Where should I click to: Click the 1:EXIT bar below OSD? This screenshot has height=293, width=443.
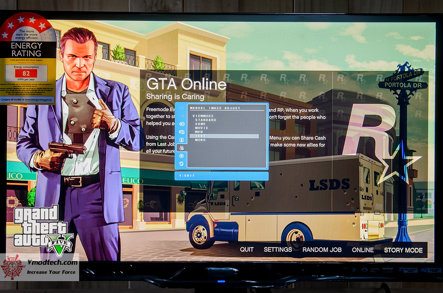pos(221,176)
